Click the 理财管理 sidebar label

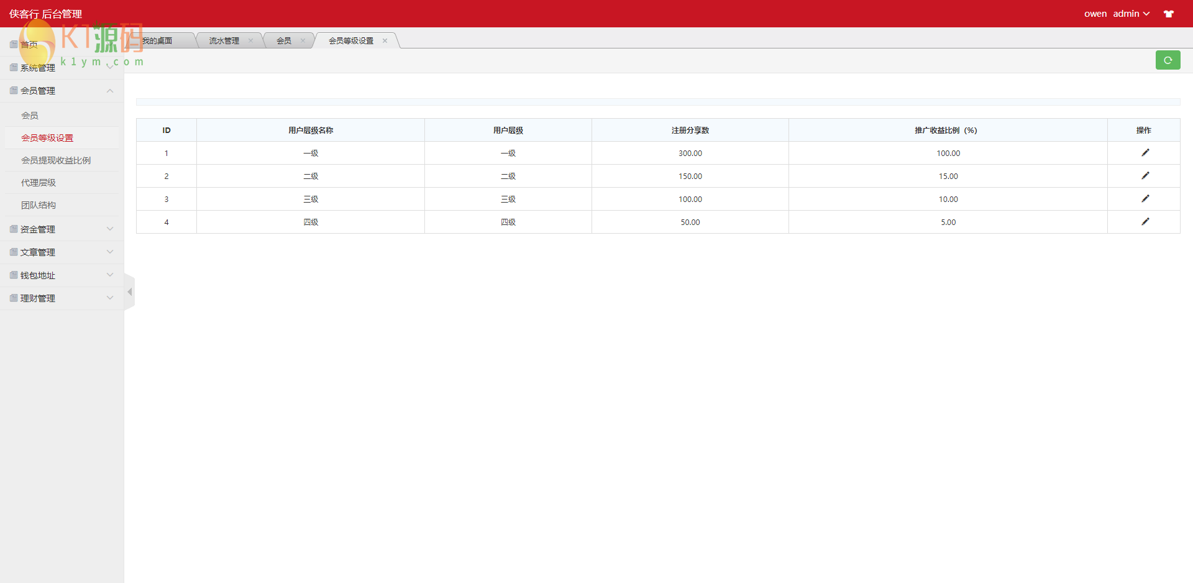[x=38, y=298]
